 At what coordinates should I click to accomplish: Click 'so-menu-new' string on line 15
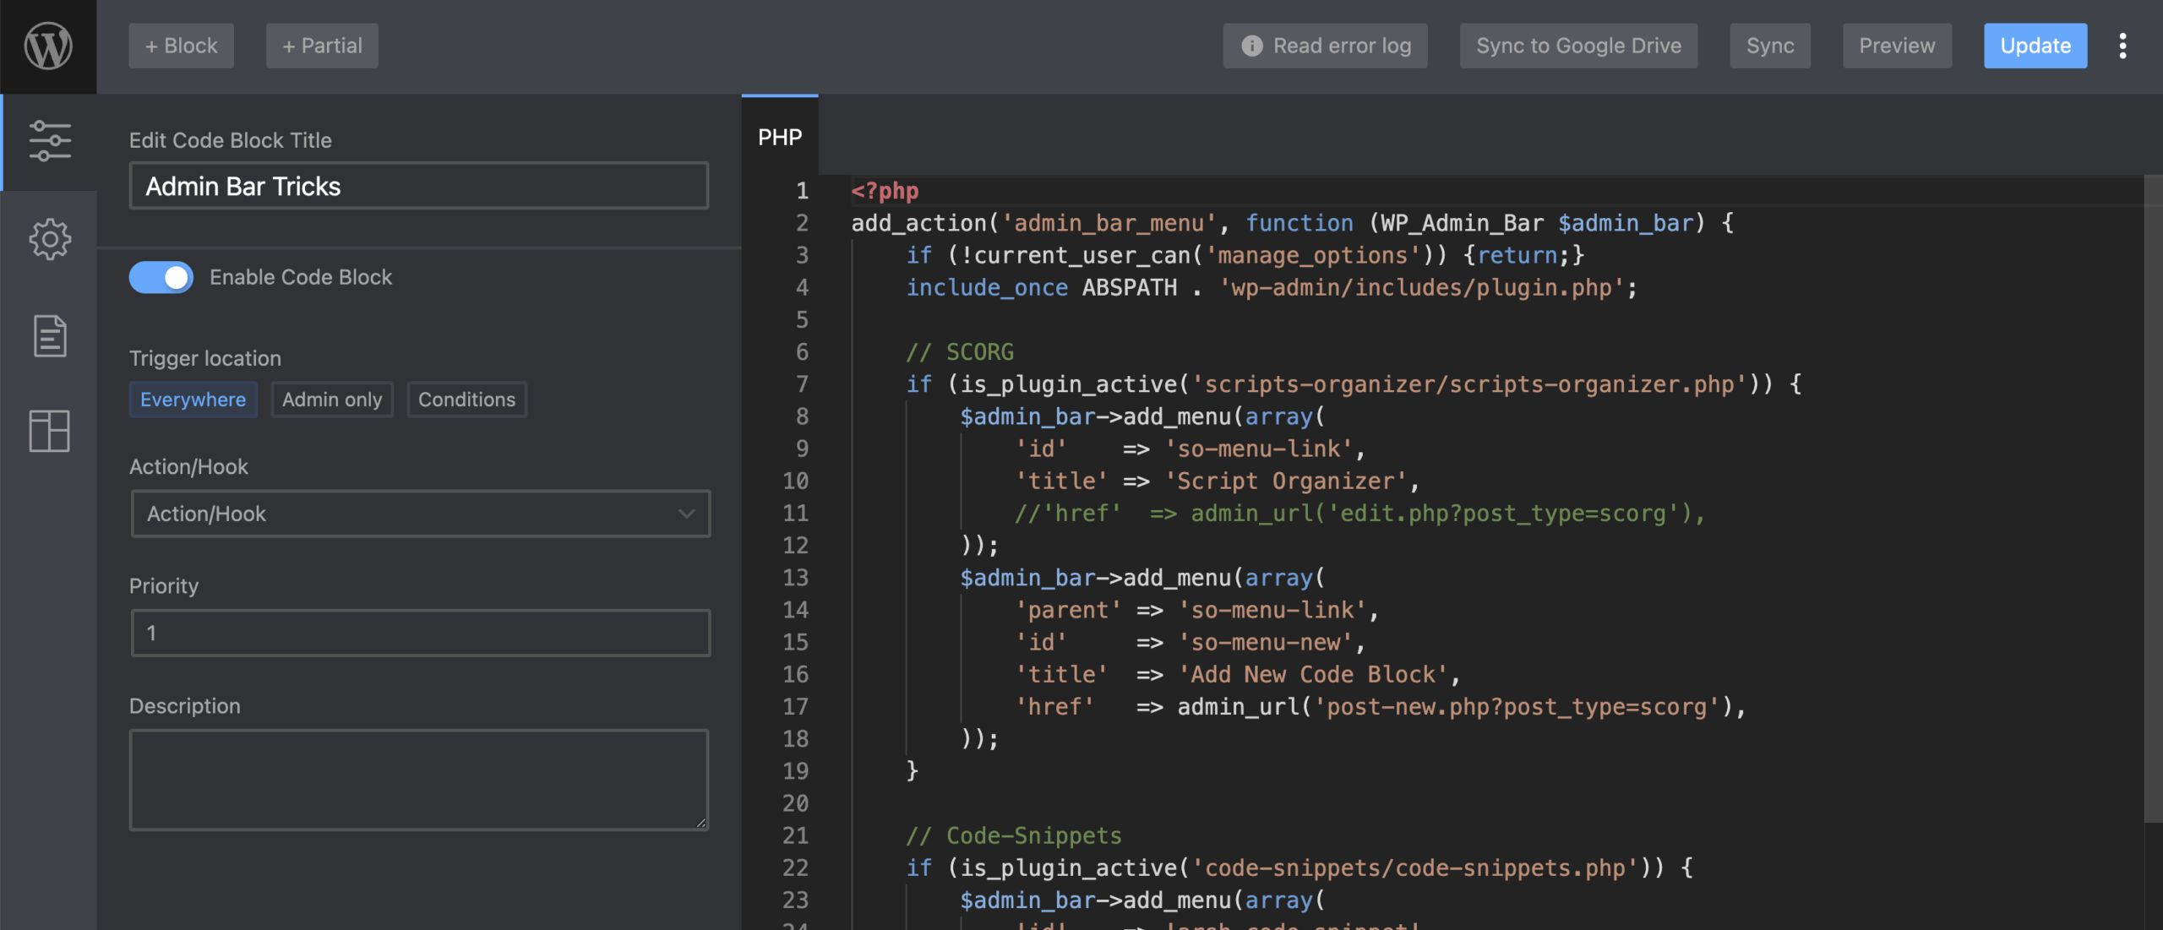[x=1266, y=643]
